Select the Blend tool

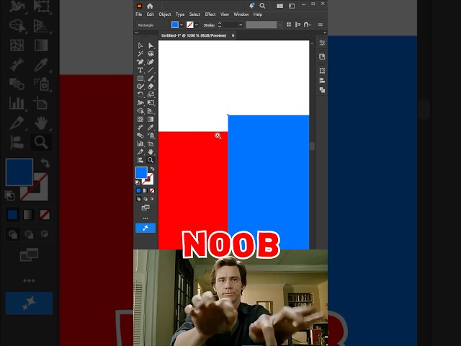pos(140,136)
